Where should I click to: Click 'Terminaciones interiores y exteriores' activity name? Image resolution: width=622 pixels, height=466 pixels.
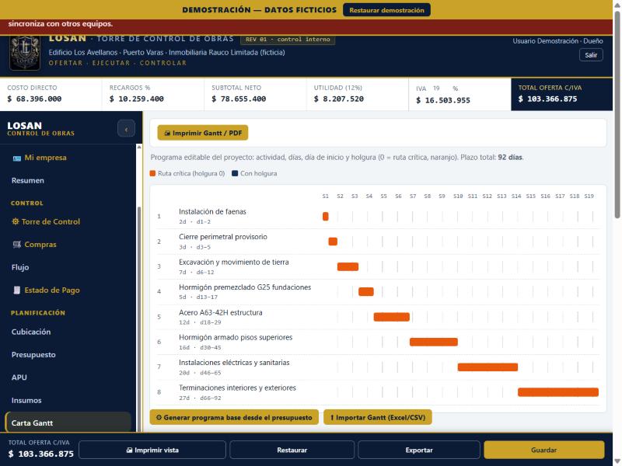(x=237, y=388)
